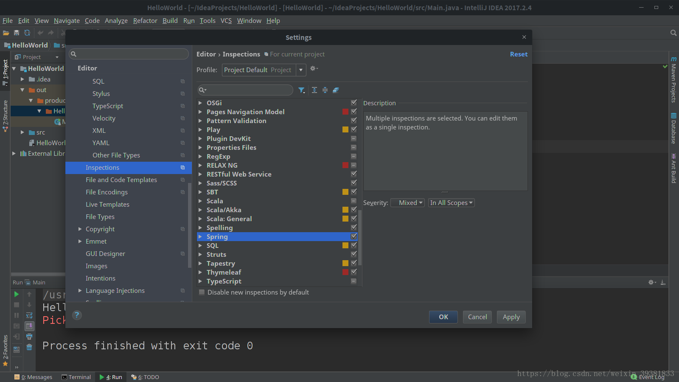The height and width of the screenshot is (382, 679).
Task: Open the Profile Project Default dropdown
Action: [264, 70]
